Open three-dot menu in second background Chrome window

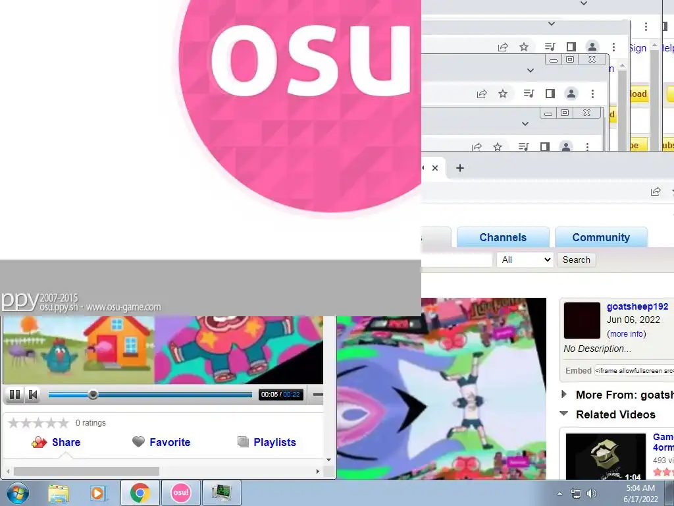coord(592,94)
